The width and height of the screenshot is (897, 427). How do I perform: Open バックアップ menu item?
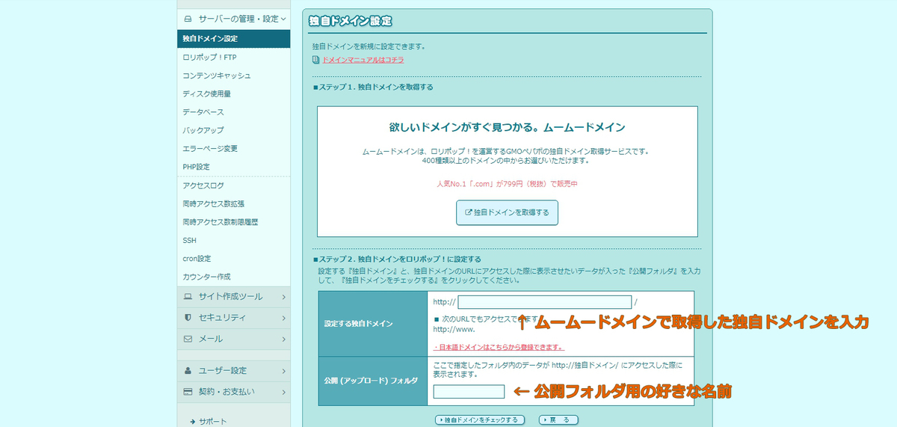click(233, 130)
